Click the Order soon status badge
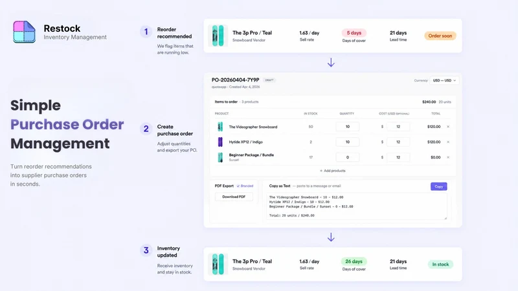 pos(440,36)
